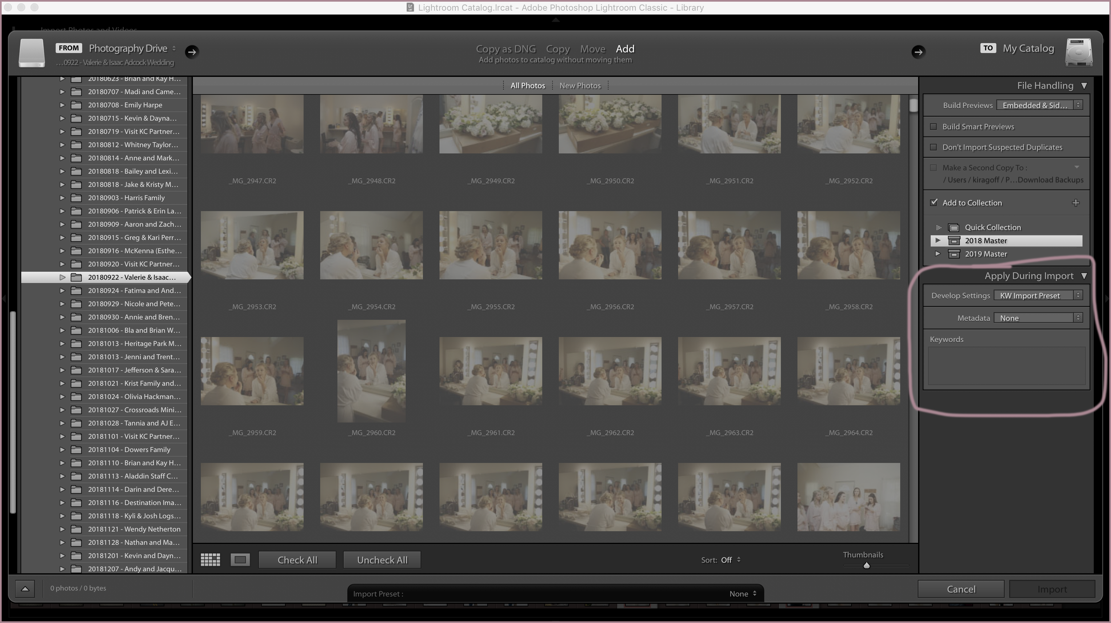Open Build Previews dropdown

1039,105
